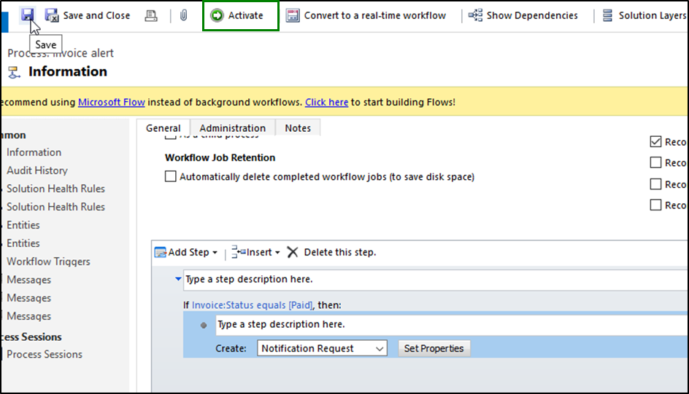The width and height of the screenshot is (689, 394).
Task: Uncheck the first checked Reco option
Action: (x=655, y=141)
